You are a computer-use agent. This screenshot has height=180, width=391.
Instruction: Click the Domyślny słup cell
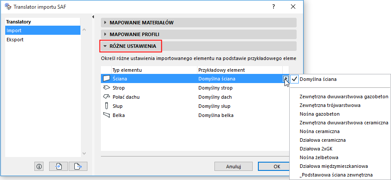pos(214,106)
